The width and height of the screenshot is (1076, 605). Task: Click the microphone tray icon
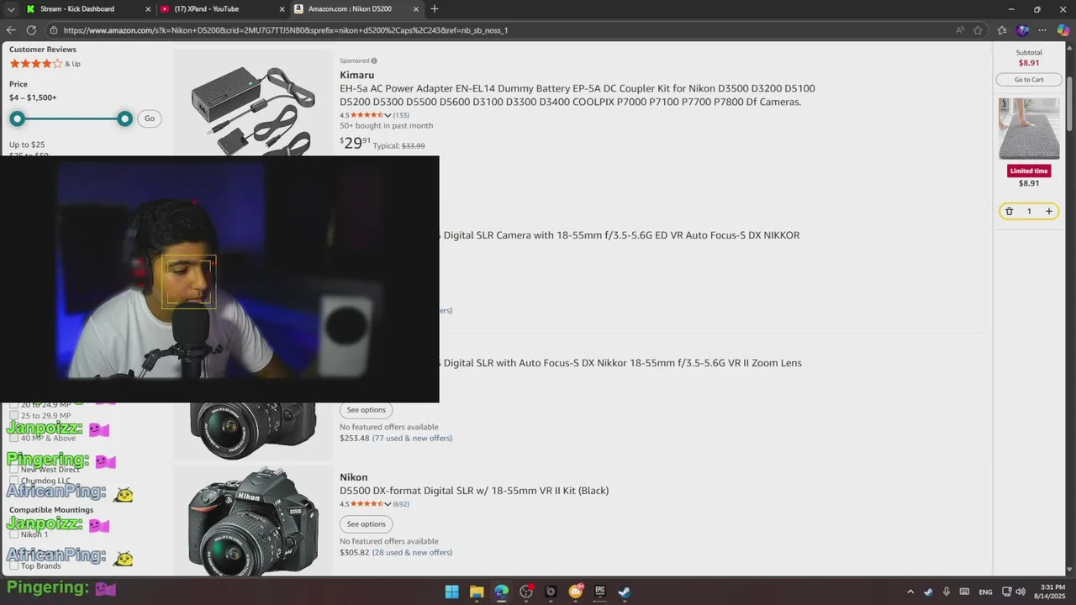(x=947, y=592)
